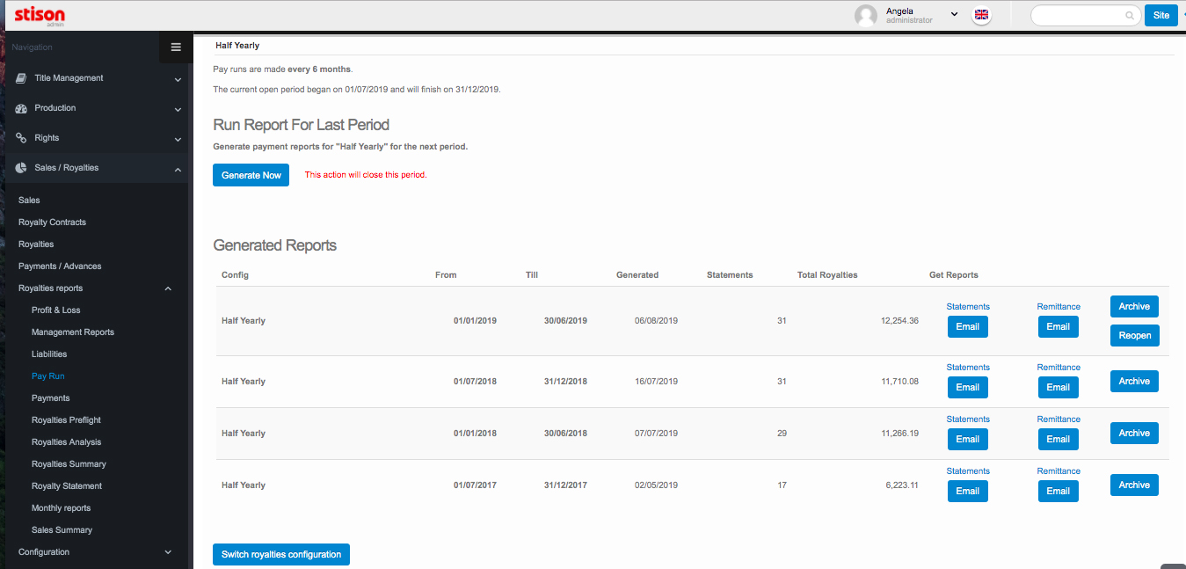Click the Sales / Royalties pie chart icon
1186x569 pixels.
22,168
